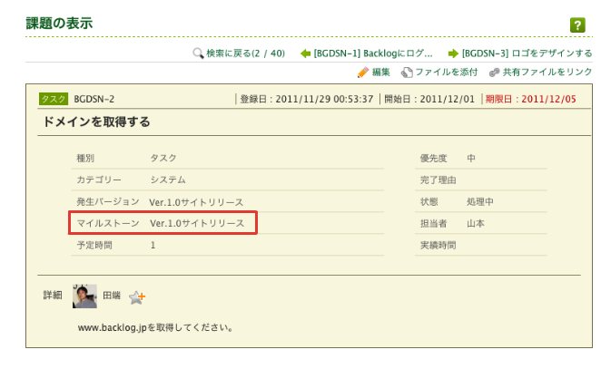
Task: Click the 詳細 label
Action: click(x=53, y=296)
